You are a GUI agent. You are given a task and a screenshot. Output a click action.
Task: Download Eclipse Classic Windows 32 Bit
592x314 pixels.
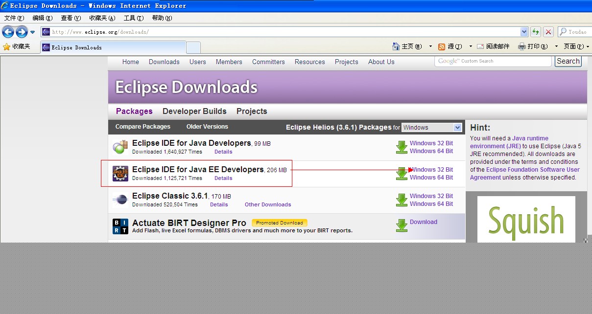(x=431, y=196)
